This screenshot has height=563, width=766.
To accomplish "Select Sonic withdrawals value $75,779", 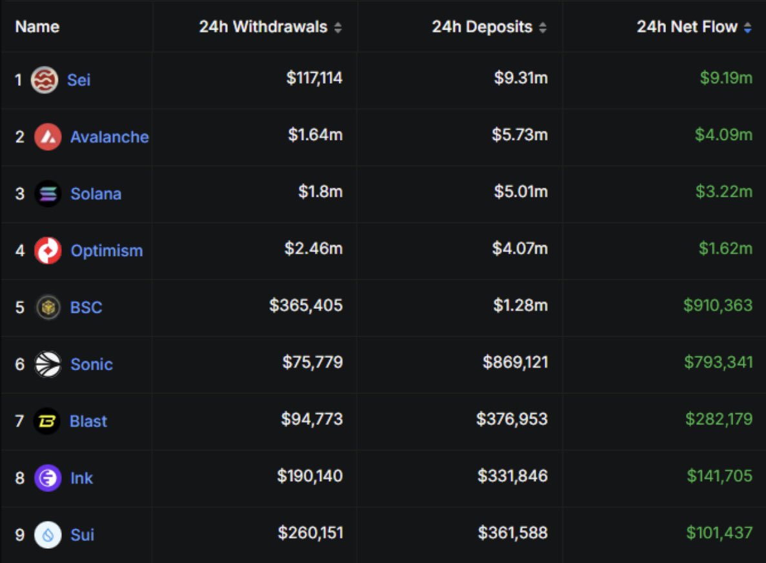I will [x=312, y=362].
